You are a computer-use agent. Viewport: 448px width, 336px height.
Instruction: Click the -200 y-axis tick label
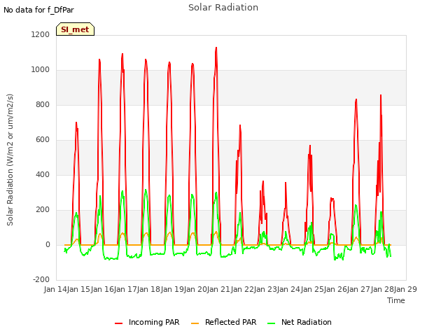pyautogui.click(x=41, y=279)
